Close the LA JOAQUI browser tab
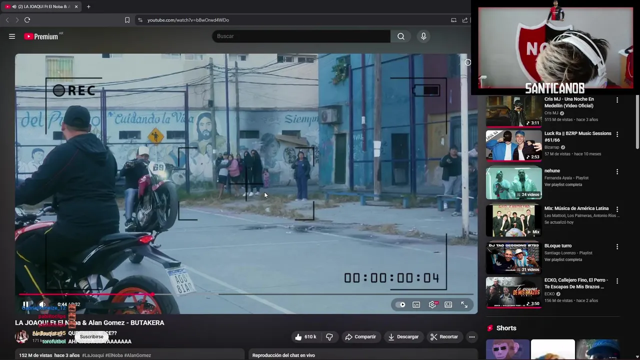This screenshot has width=640, height=360. [76, 6]
